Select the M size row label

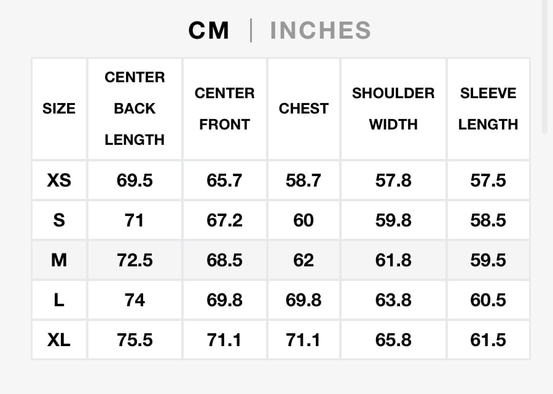tap(59, 260)
